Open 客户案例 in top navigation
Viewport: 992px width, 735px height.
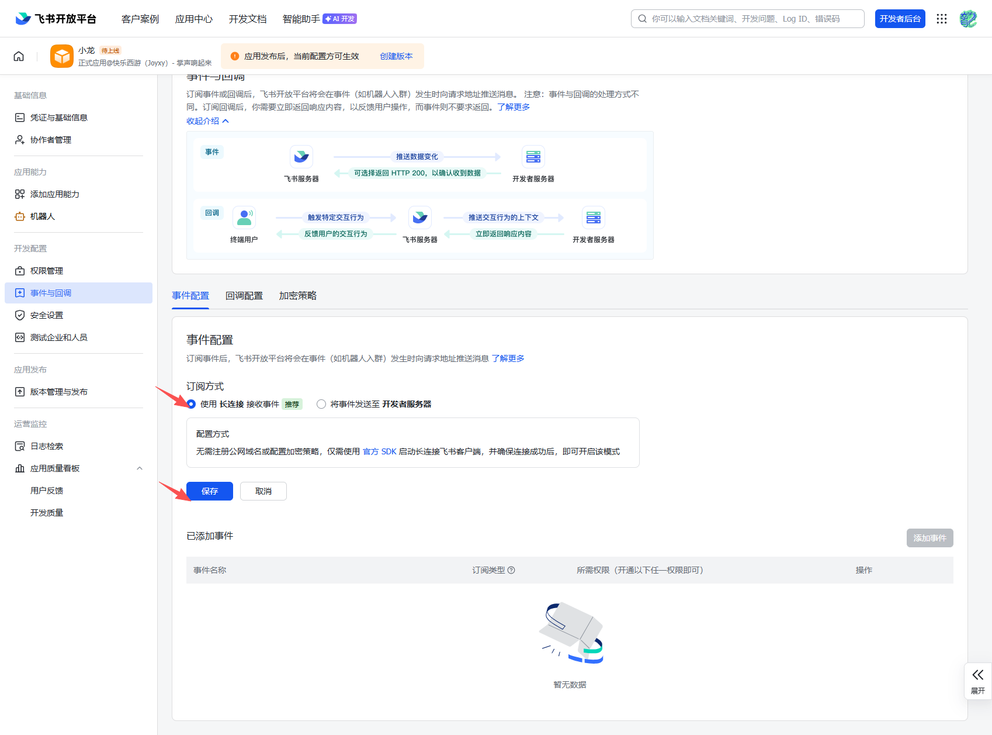(x=140, y=19)
